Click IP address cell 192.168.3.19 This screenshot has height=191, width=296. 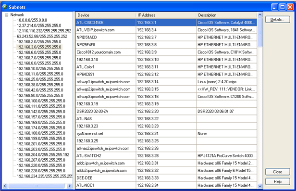pyautogui.click(x=148, y=104)
